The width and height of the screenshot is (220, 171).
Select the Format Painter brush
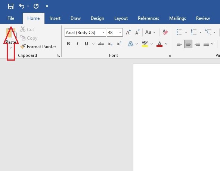coord(38,46)
